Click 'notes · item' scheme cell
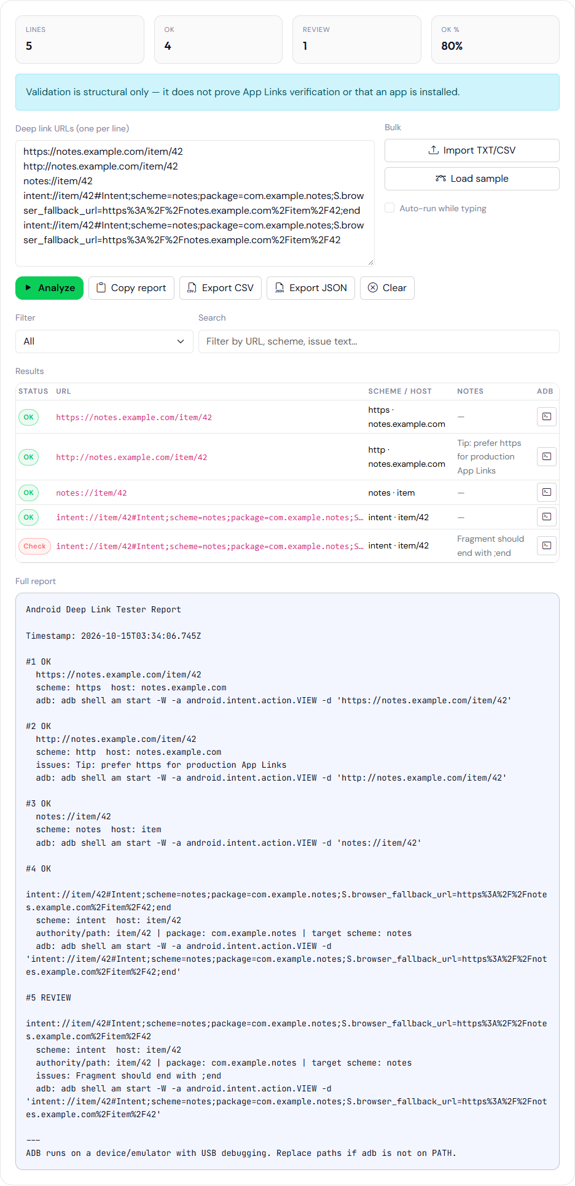 point(391,493)
